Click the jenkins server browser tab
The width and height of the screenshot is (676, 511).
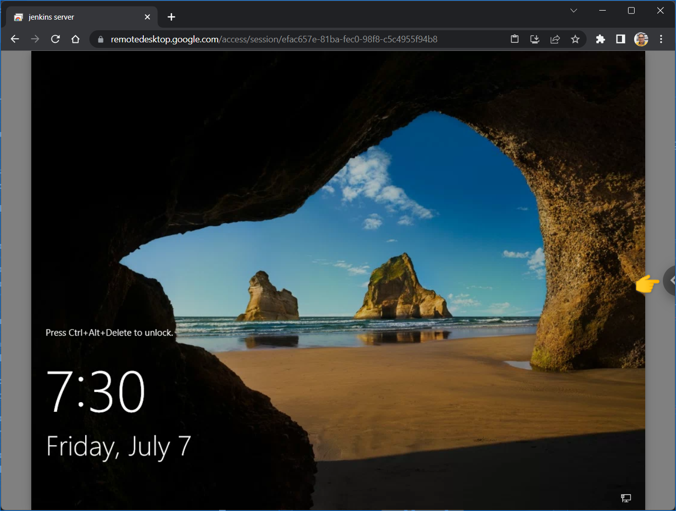click(x=76, y=17)
